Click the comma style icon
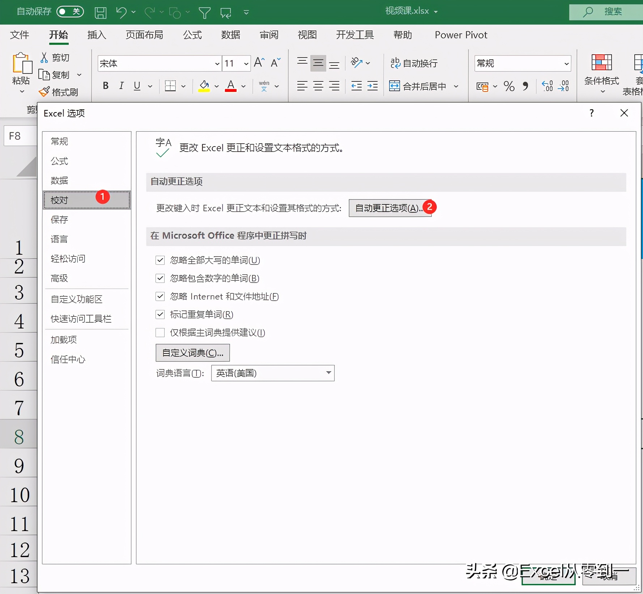Viewport: 643px width, 594px height. [525, 86]
